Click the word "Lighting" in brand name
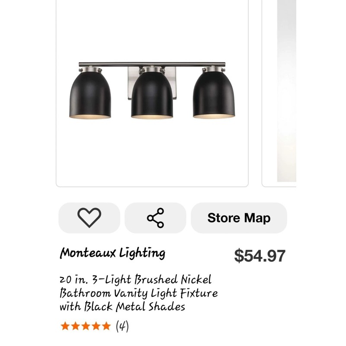 [x=144, y=253]
